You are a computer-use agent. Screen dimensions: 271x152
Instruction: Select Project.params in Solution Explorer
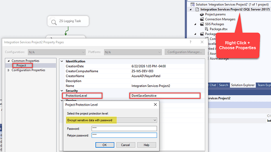(x=215, y=15)
